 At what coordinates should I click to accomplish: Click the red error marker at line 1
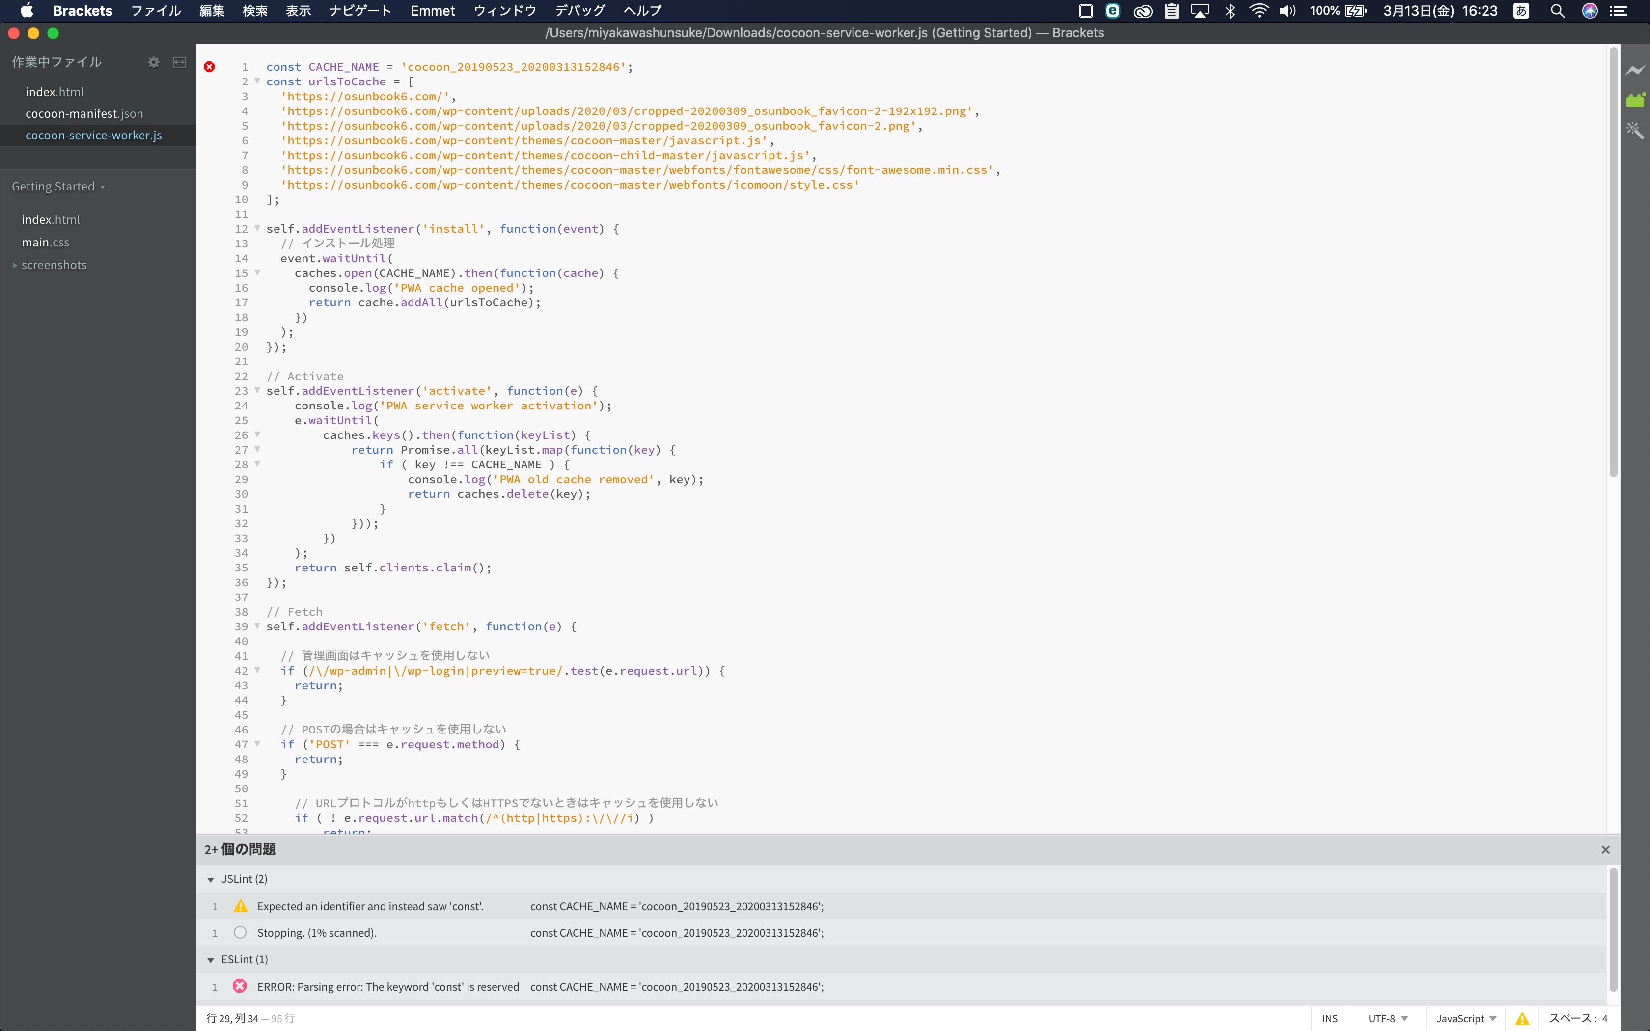click(209, 67)
